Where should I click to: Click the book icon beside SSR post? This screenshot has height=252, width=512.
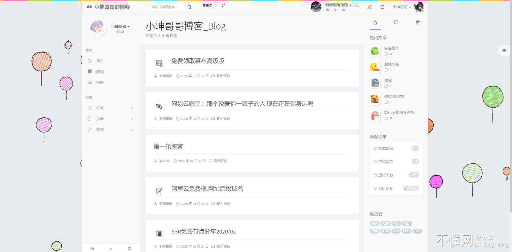click(159, 234)
